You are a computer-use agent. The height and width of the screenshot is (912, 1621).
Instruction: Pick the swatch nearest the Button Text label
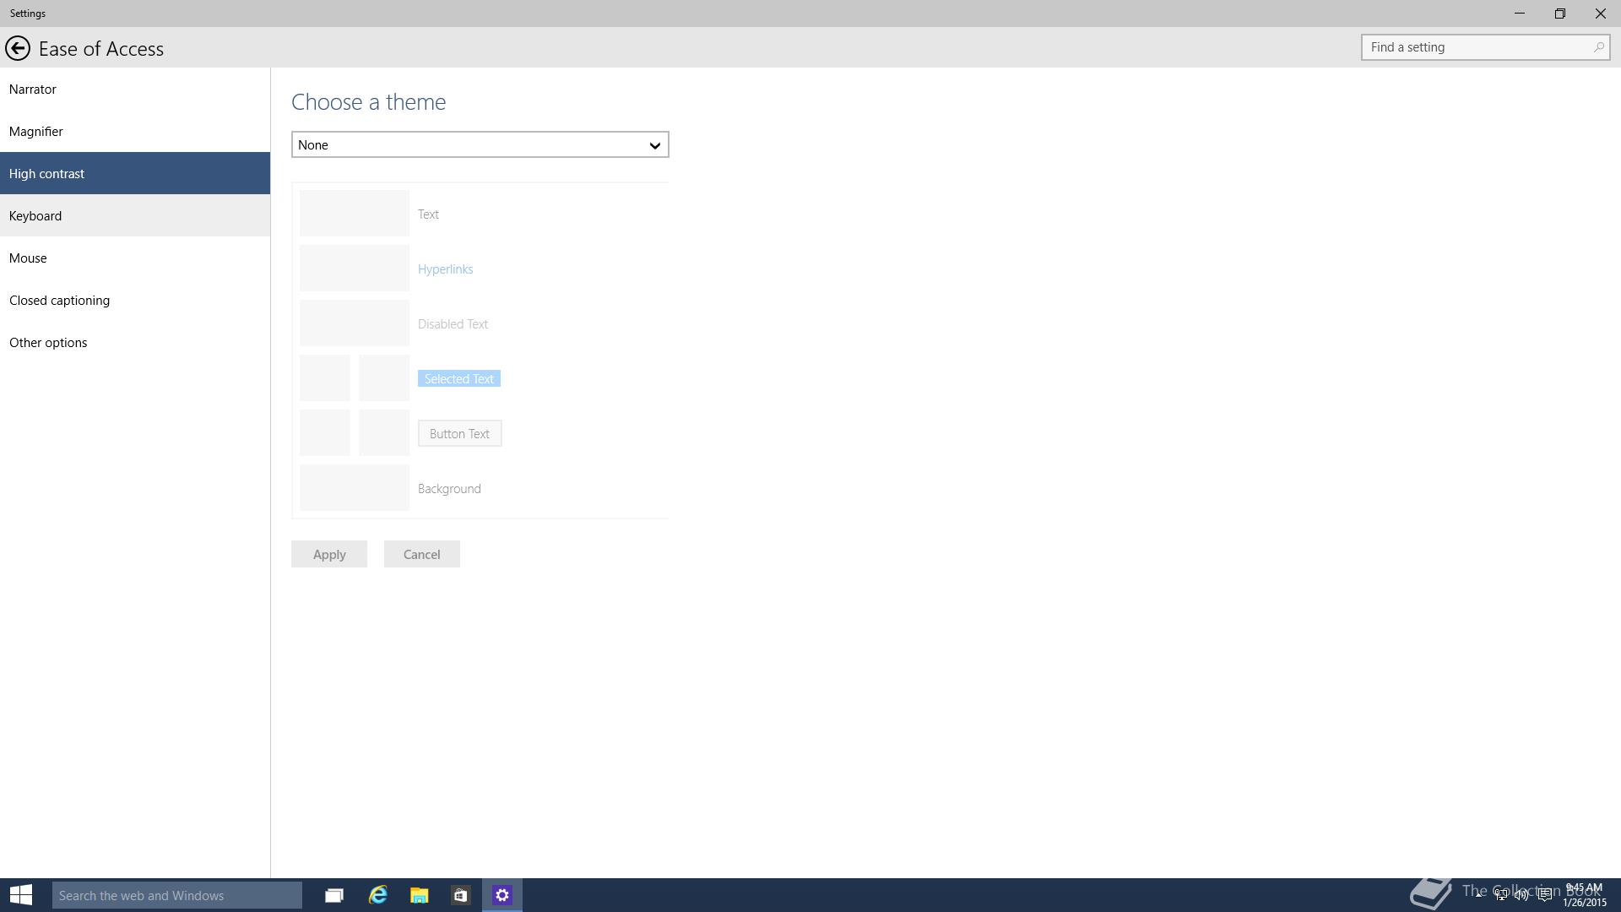(384, 432)
